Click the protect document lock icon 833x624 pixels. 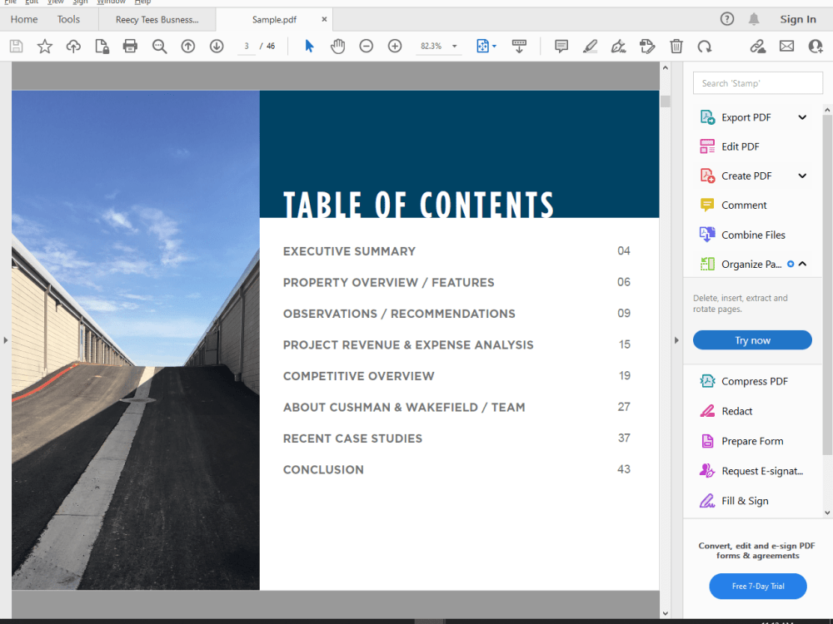coord(102,46)
